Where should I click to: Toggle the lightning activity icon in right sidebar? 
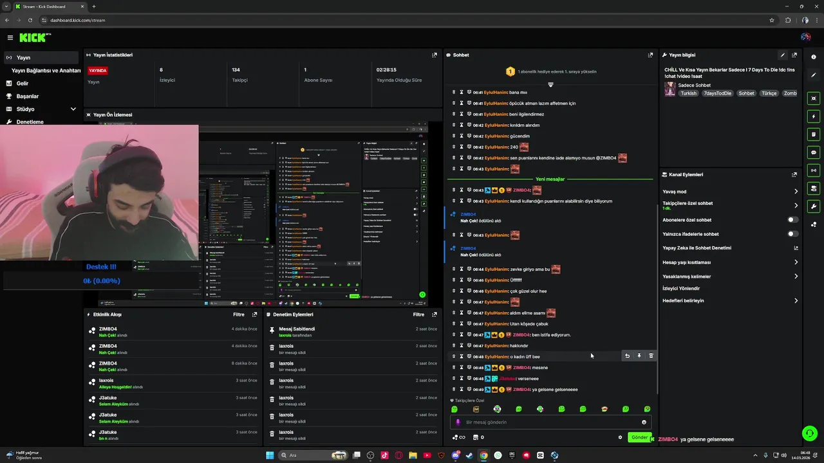point(814,116)
